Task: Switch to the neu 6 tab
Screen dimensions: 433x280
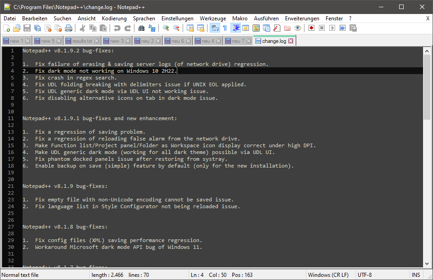Action: (x=178, y=41)
